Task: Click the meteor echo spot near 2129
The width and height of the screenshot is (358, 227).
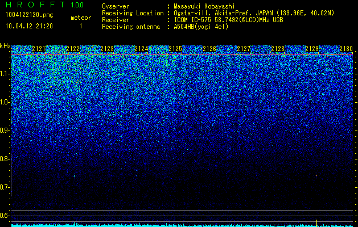Action: [316, 175]
